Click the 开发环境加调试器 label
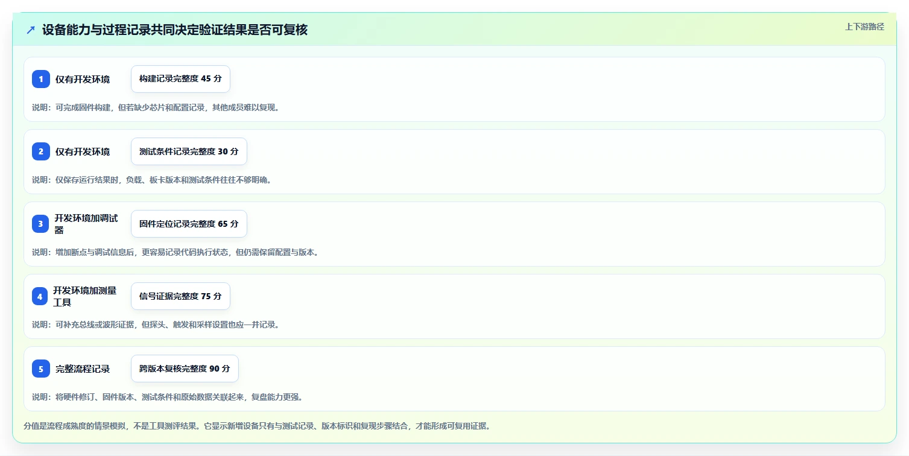The image size is (909, 456). coord(86,224)
